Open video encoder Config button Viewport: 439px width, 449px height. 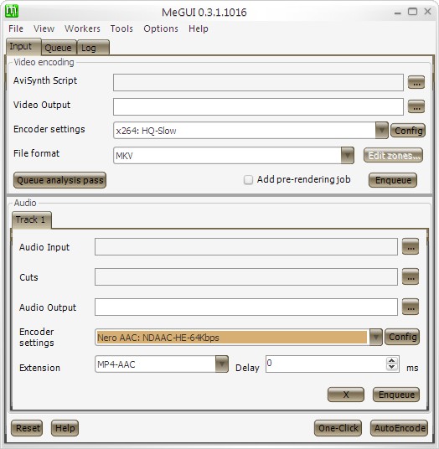pyautogui.click(x=408, y=131)
